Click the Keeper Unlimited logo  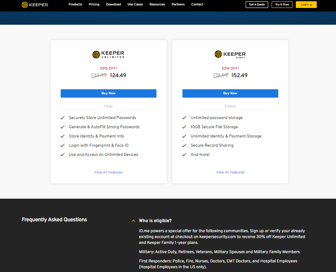point(108,54)
